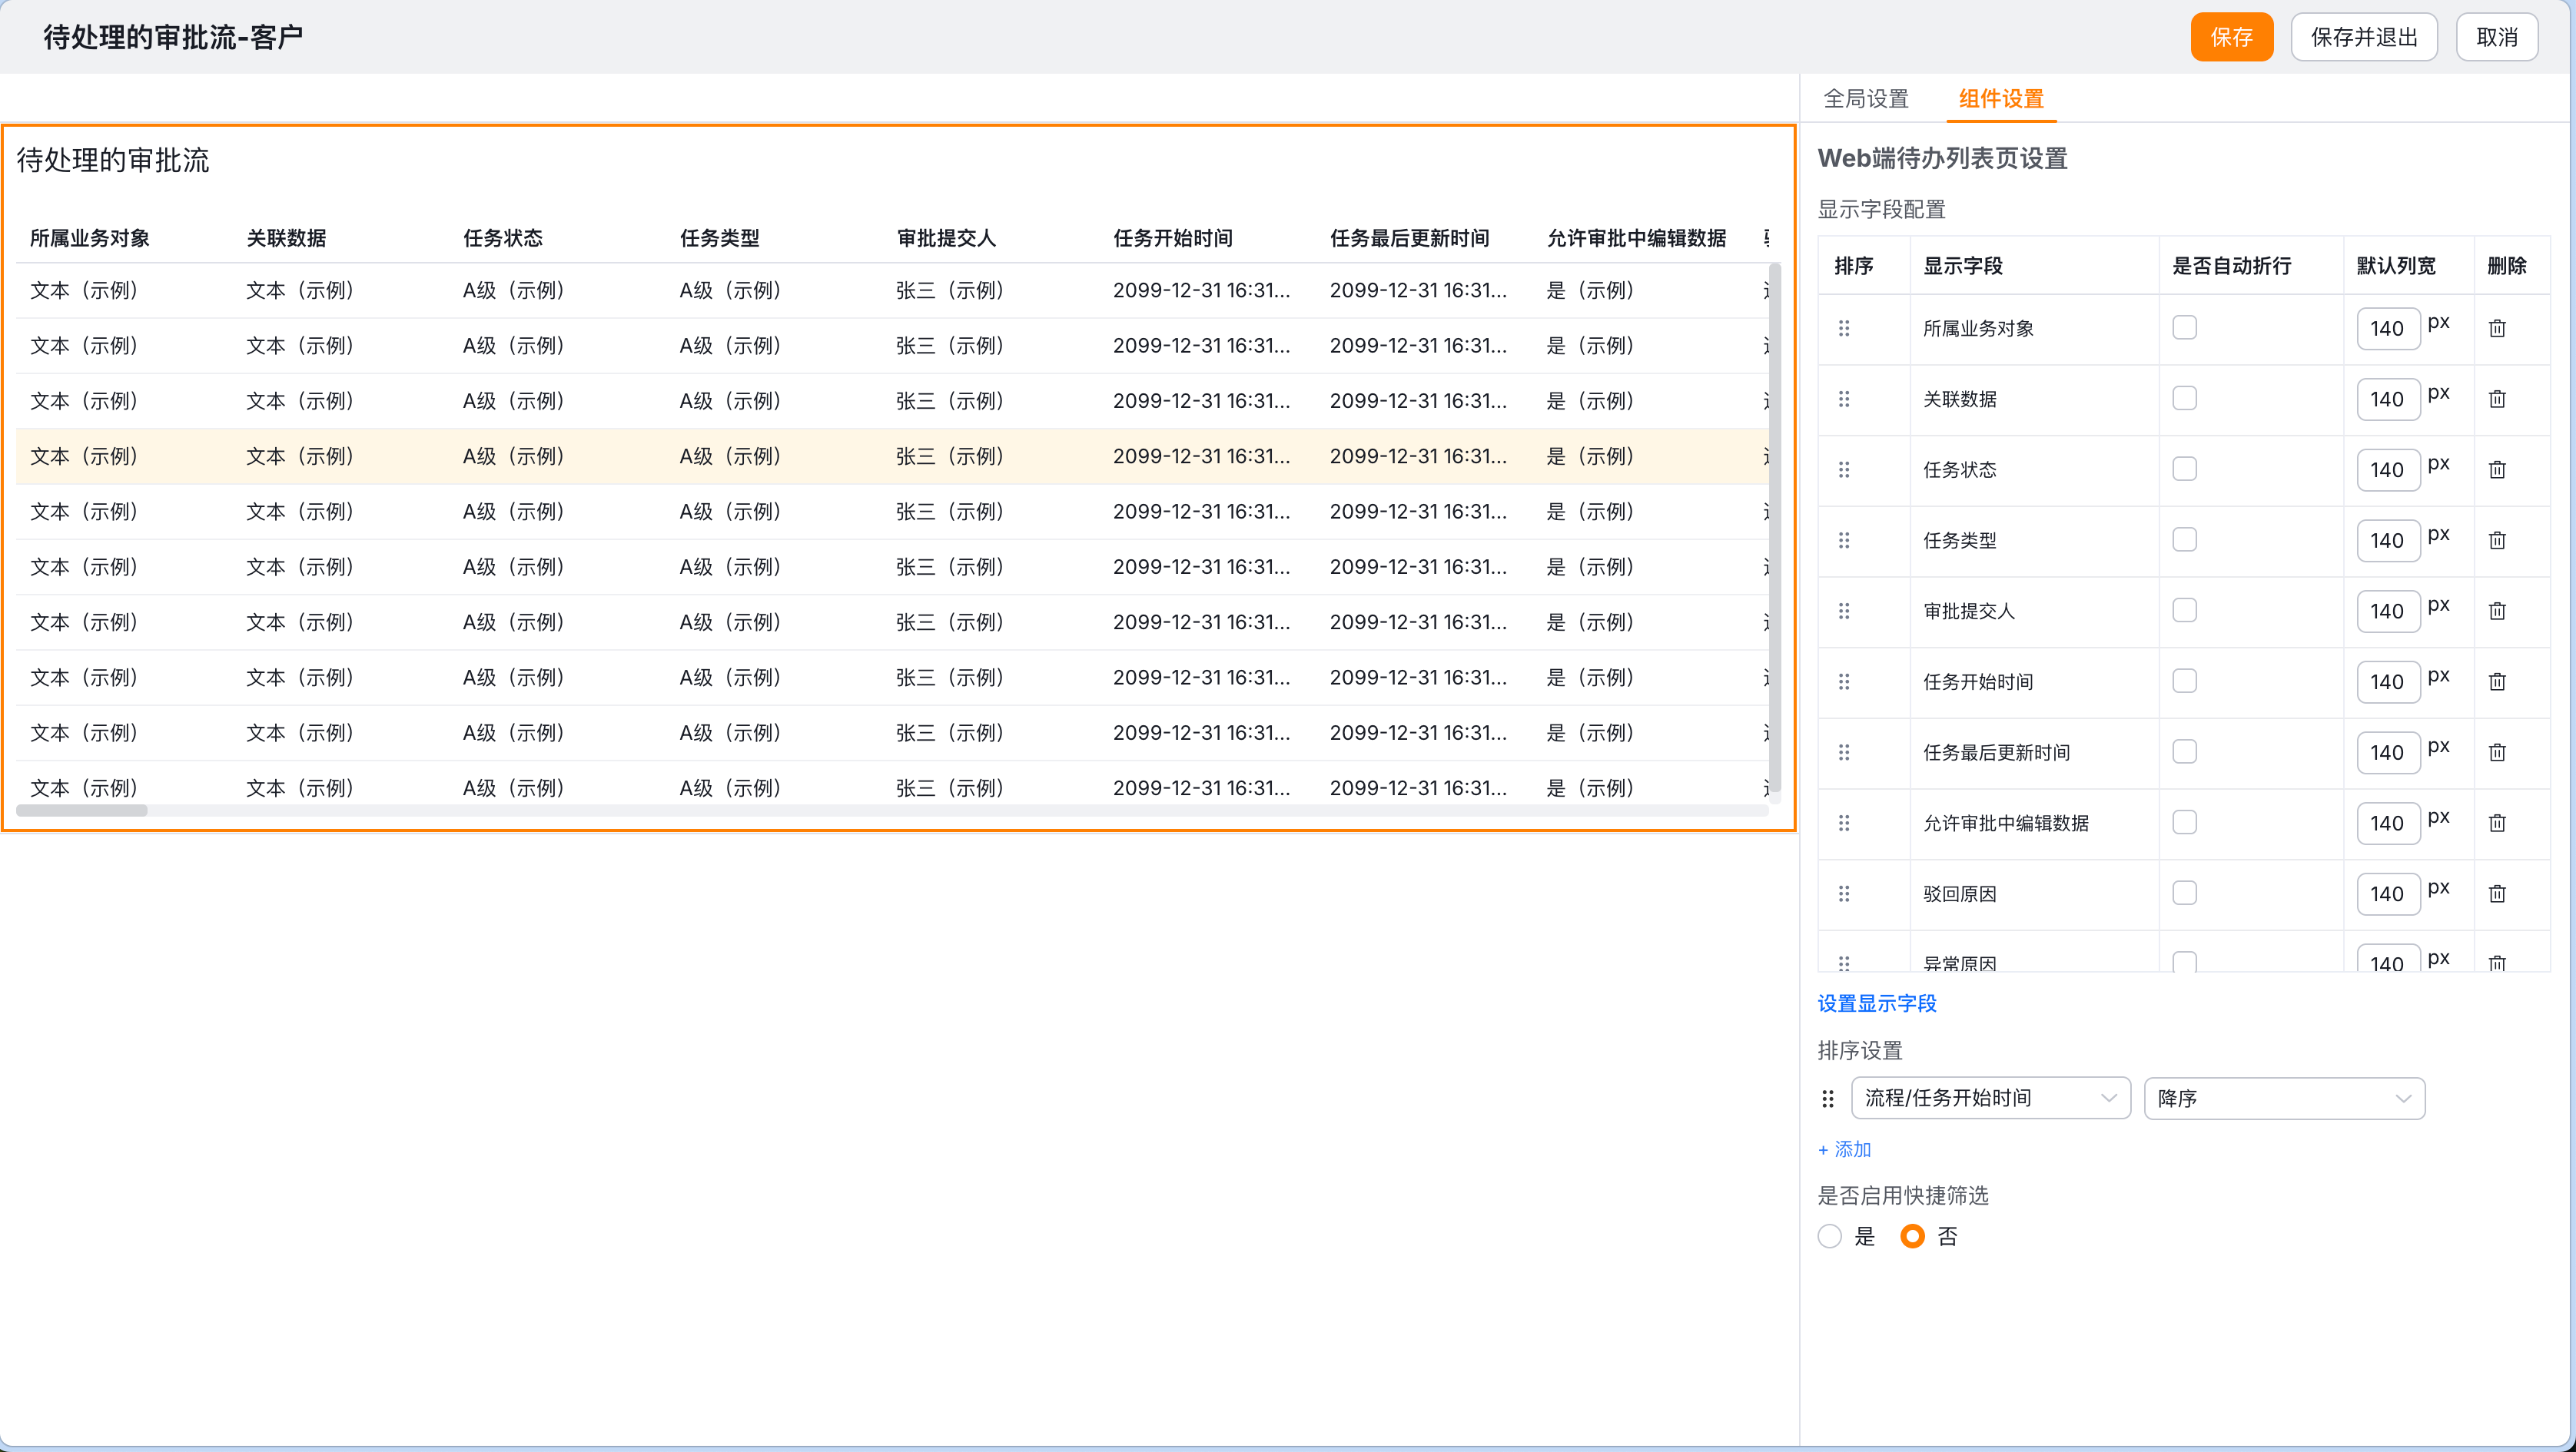
Task: Click drag handle beside 任务开始时间 field
Action: 1844,682
